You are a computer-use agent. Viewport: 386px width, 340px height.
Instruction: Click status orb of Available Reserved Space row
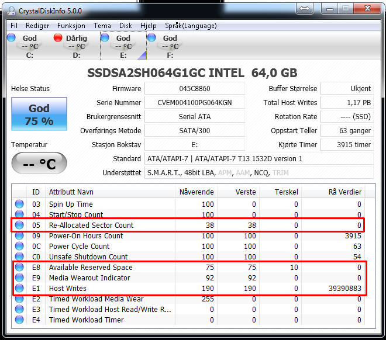coord(19,267)
